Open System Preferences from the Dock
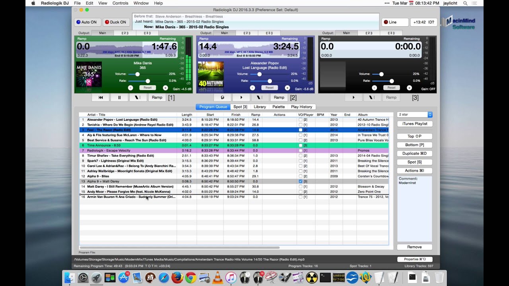509x286 pixels. (x=83, y=277)
